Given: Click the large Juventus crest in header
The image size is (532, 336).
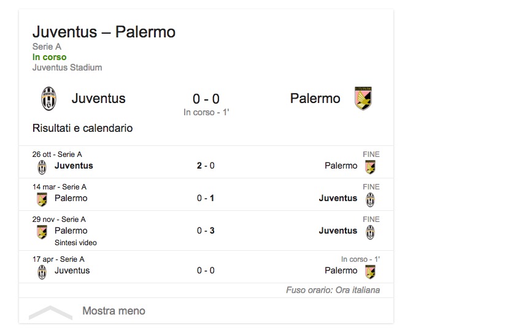Looking at the screenshot, I should [x=48, y=99].
